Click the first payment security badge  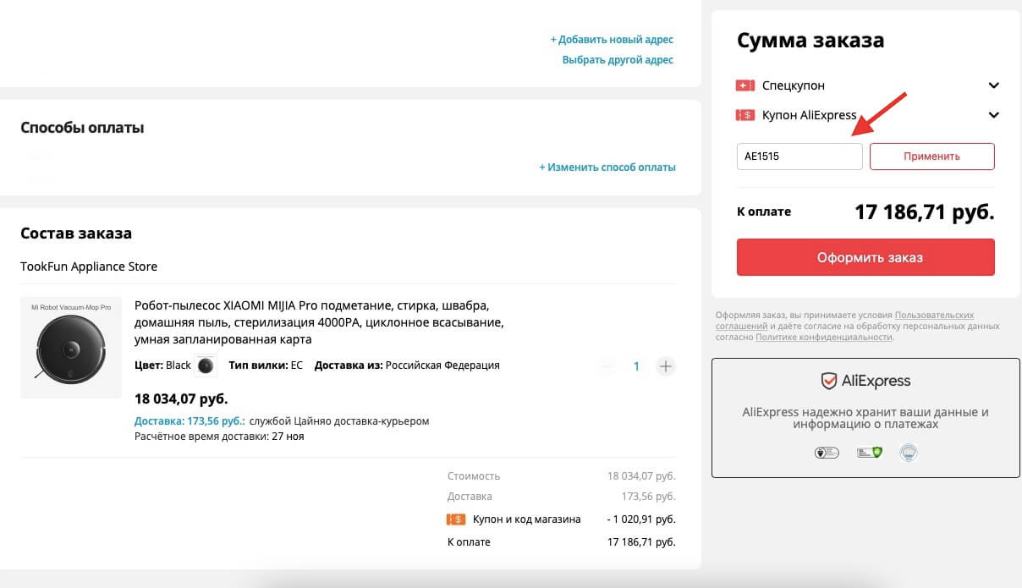pyautogui.click(x=826, y=453)
